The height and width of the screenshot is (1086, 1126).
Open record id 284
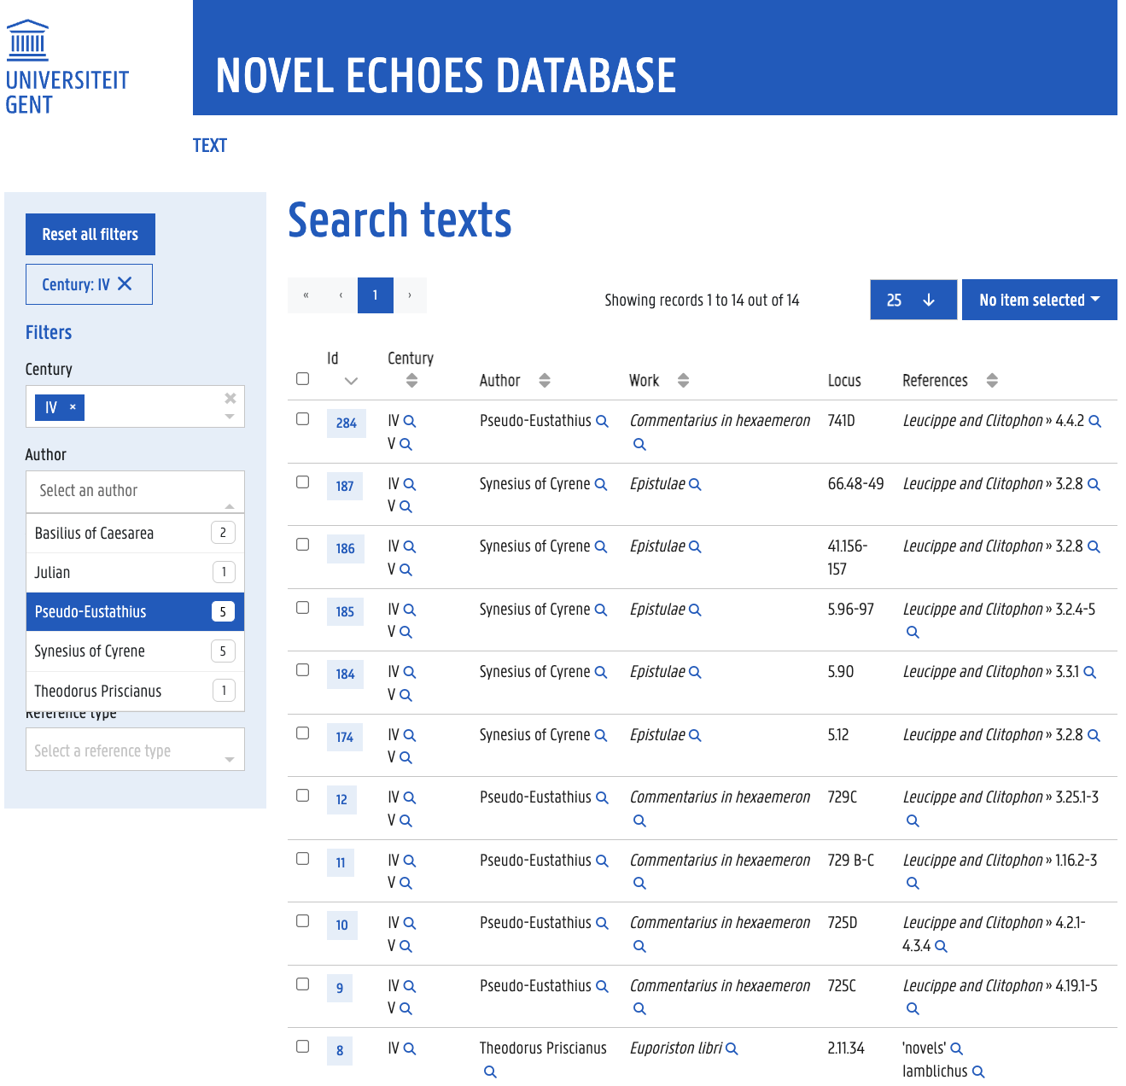(x=347, y=423)
